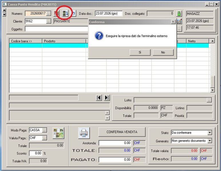
Task: Click the Resto amount 0.00 field
Action: pyautogui.click(x=185, y=159)
